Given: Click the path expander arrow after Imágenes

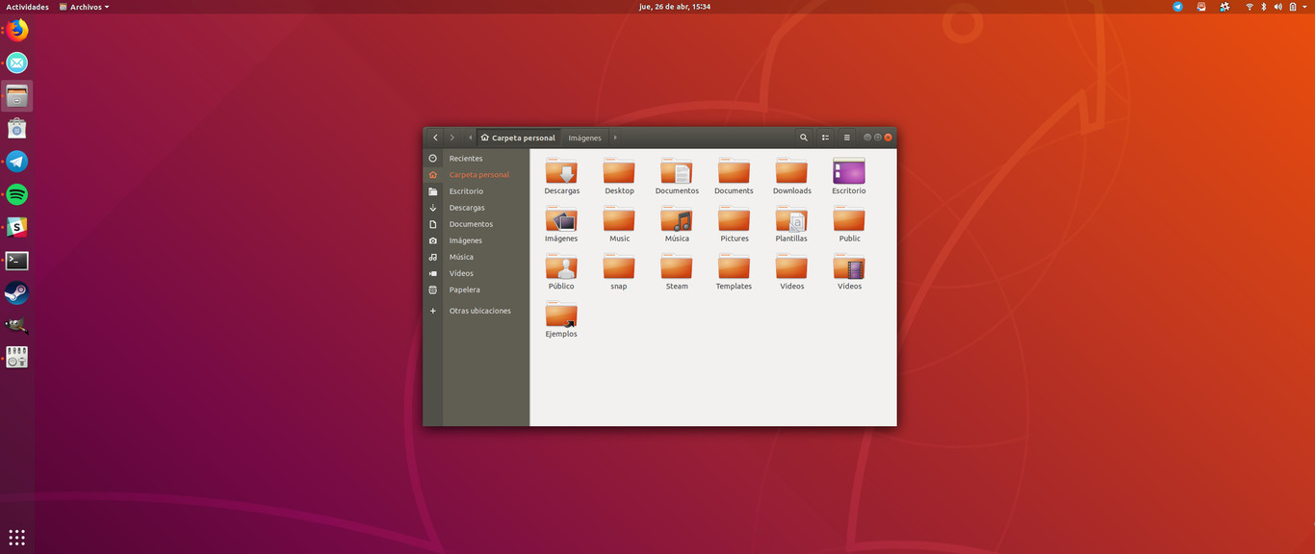Looking at the screenshot, I should click(615, 138).
